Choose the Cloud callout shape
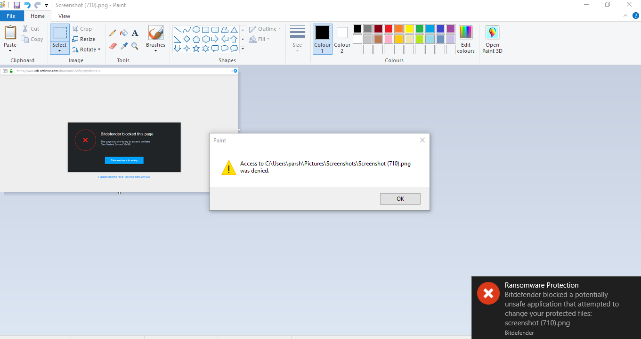Viewport: 641px width, 339px height. pyautogui.click(x=234, y=48)
